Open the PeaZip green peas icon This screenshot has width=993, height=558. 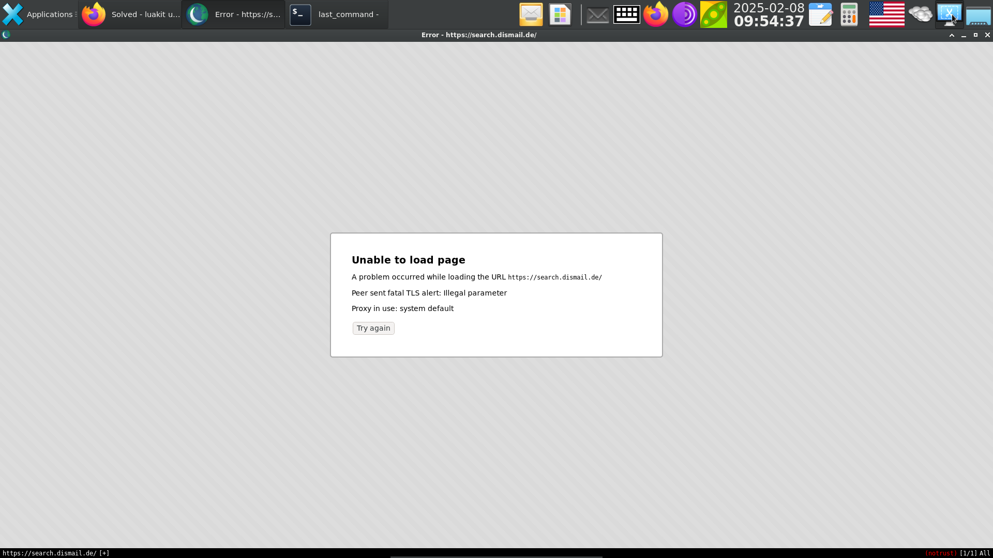tap(713, 14)
